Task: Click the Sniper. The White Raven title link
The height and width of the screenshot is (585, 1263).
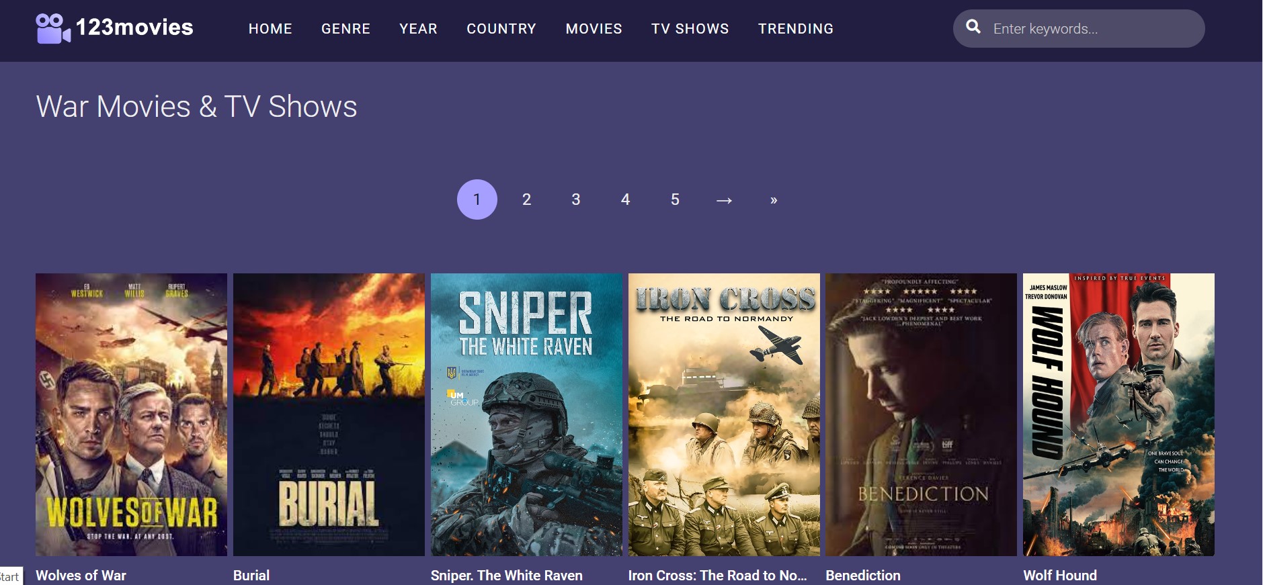Action: (x=507, y=576)
